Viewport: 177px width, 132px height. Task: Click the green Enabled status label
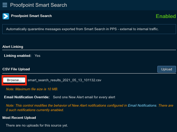(x=166, y=16)
